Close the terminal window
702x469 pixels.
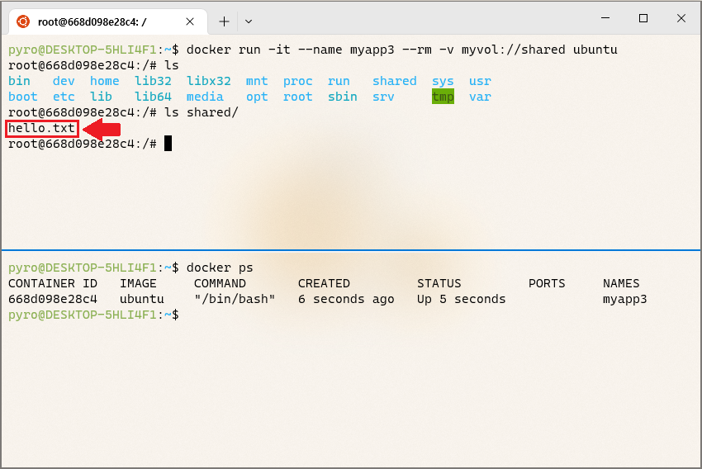tap(681, 18)
